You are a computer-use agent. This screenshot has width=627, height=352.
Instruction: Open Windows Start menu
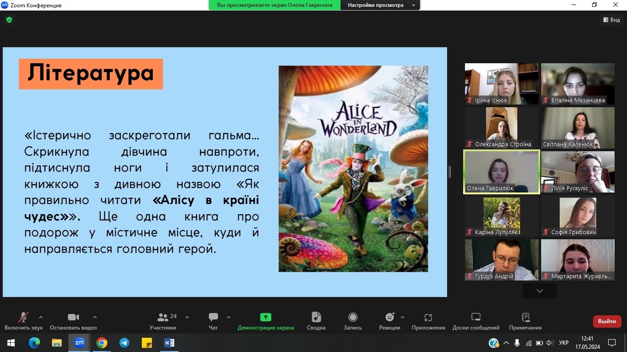click(x=11, y=343)
